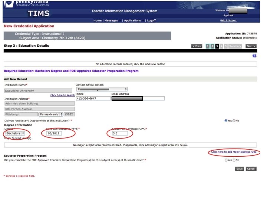Screen dimensions: 267x200
Task: Click the Grade Point Average field
Action: (120, 133)
